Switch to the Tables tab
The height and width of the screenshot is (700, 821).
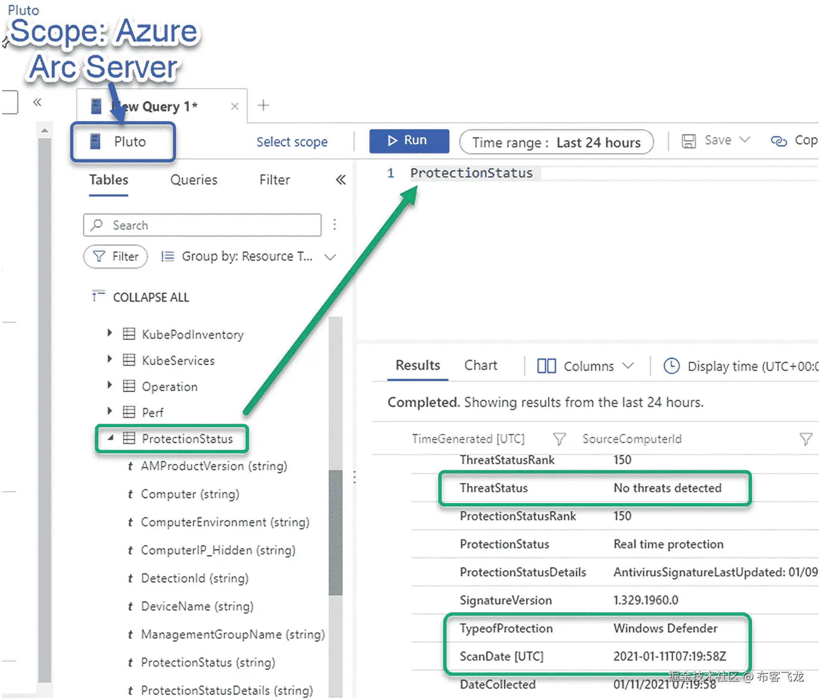pos(109,180)
